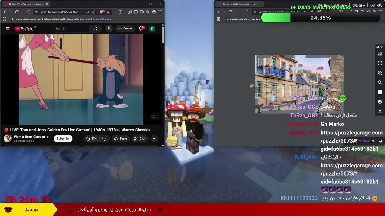This screenshot has height=216, width=385.
Task: Click Import bookmarks now link
Action: [98, 19]
